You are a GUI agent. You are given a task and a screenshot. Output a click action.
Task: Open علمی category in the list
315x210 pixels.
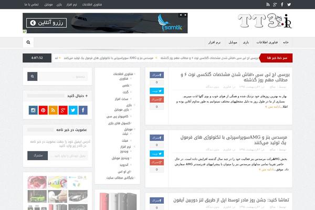click(x=126, y=86)
